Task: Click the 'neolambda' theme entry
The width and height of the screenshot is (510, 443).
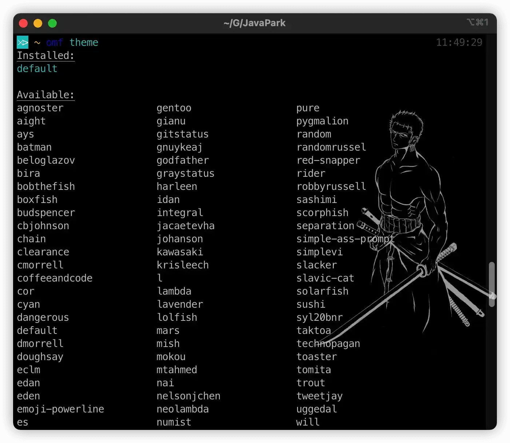Action: 183,409
